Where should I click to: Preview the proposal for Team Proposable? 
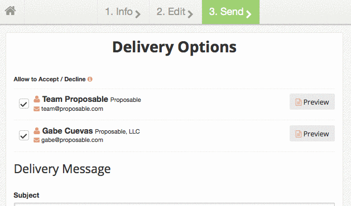(x=312, y=102)
